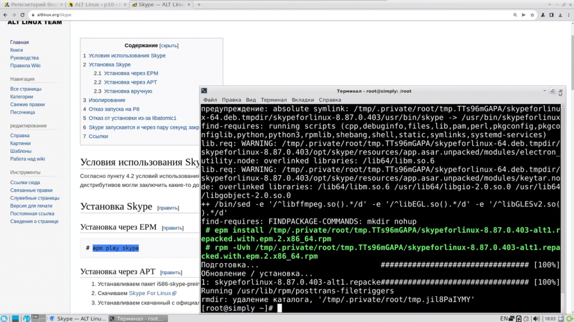574x322 pixels.
Task: Edit Установка через APT section via править
Action: (171, 273)
